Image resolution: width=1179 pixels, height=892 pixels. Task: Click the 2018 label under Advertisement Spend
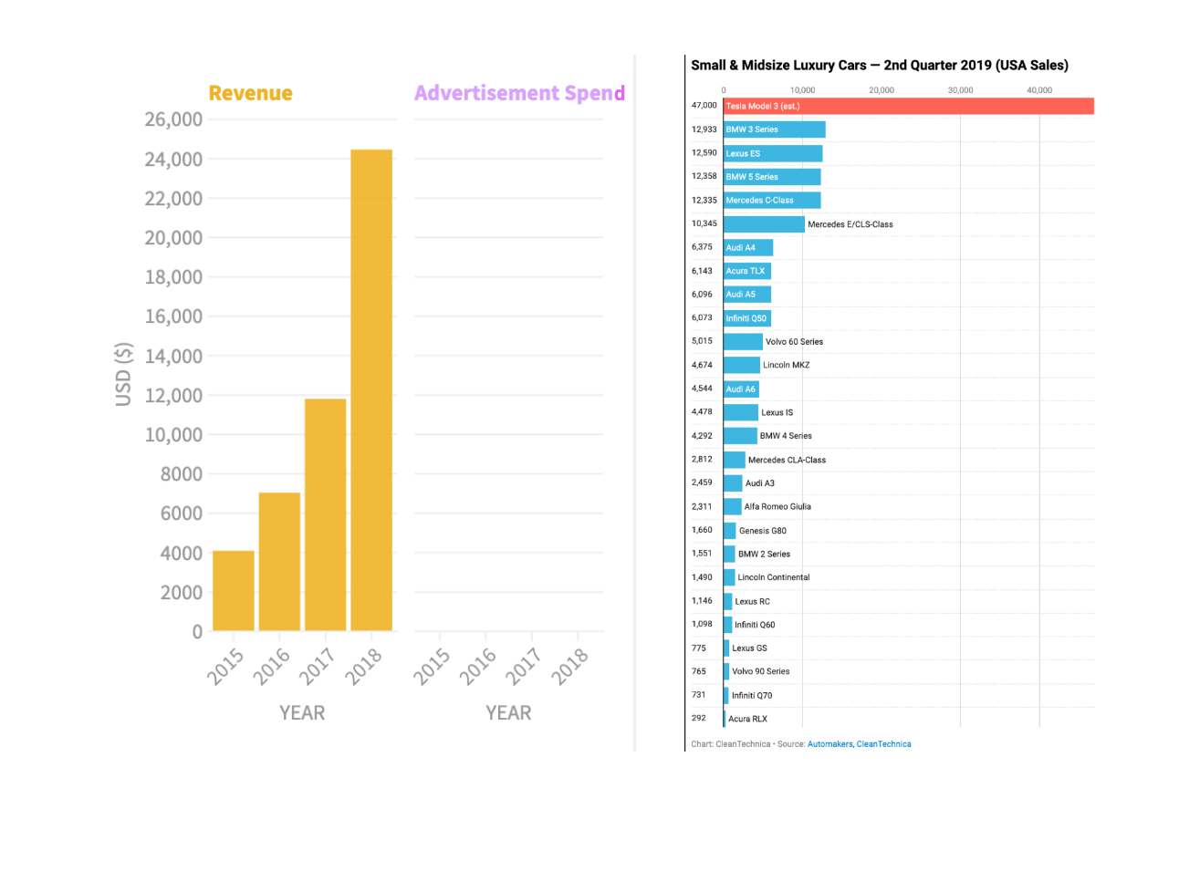(569, 667)
